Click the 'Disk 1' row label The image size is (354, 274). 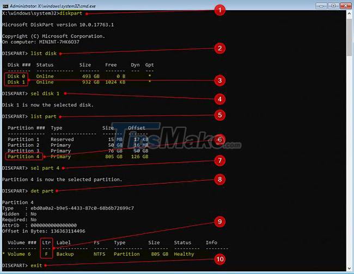coord(16,82)
